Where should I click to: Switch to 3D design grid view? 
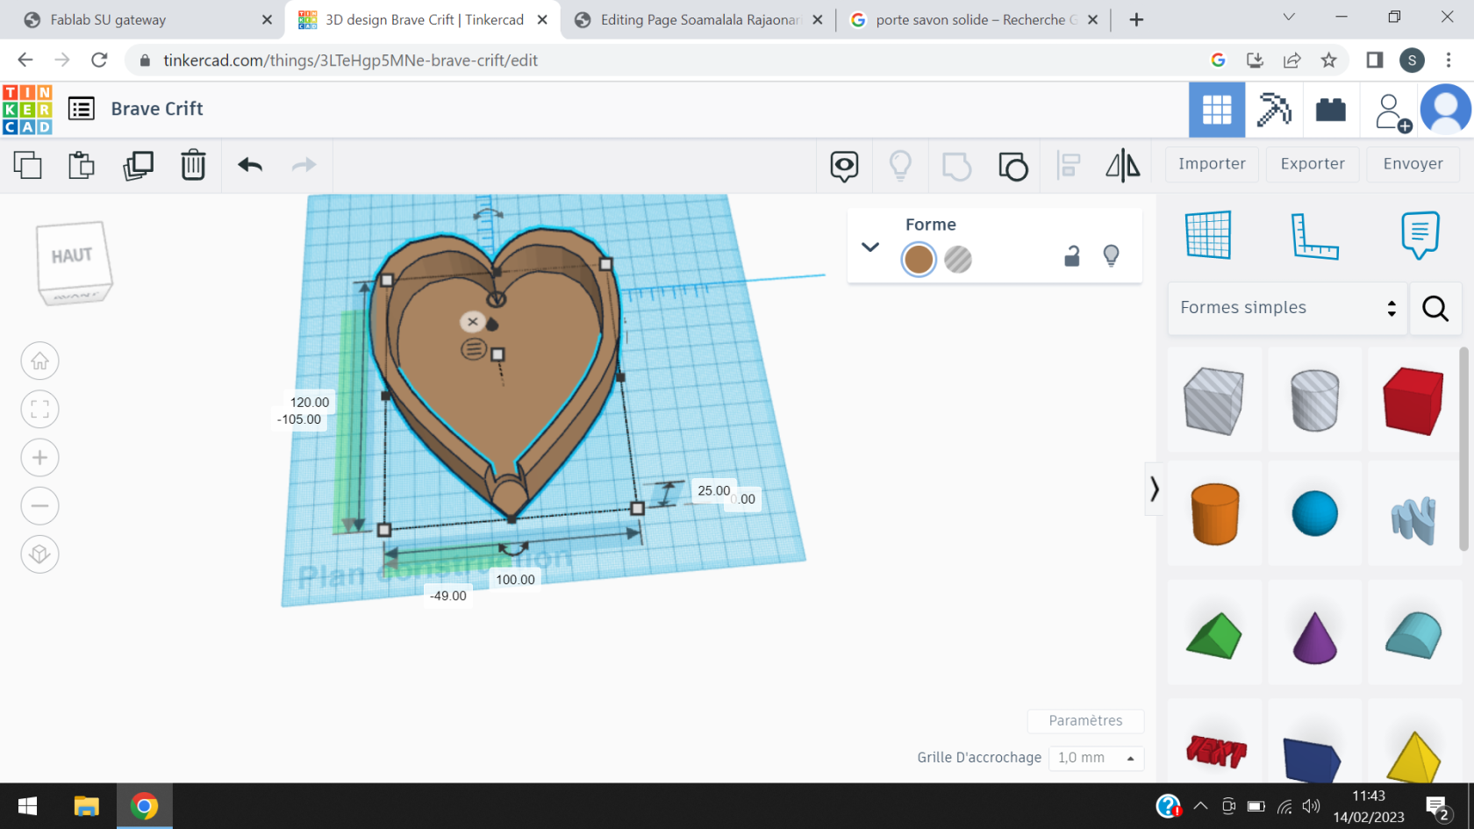click(1216, 110)
